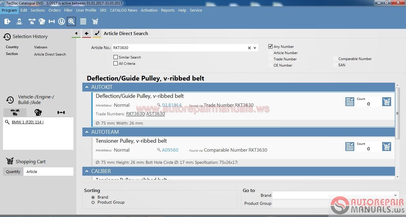Click trade number link RKT3630
This screenshot has width=406, height=217.
(x=136, y=114)
